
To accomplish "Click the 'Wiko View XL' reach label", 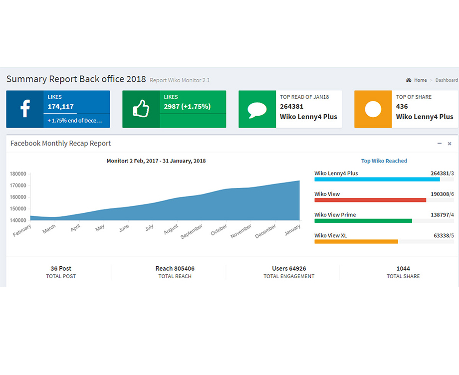I will pos(330,235).
